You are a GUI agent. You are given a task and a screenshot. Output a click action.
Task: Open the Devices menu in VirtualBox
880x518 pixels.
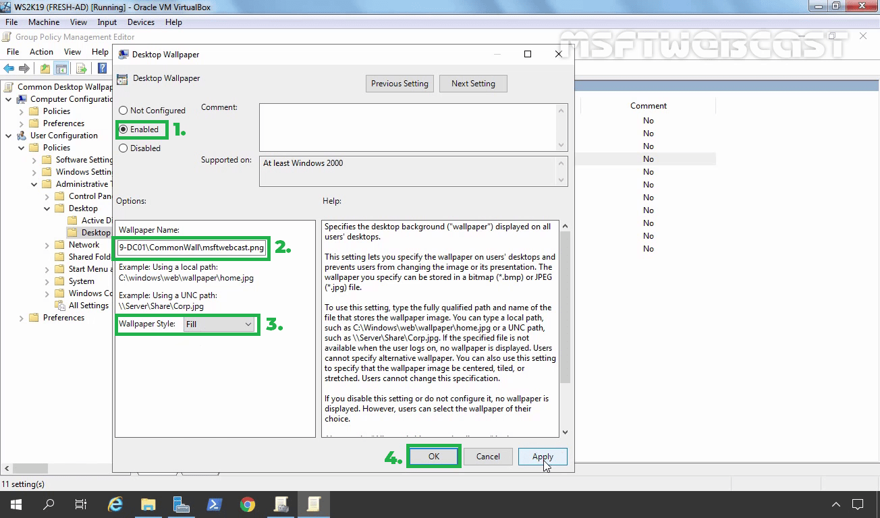click(140, 22)
